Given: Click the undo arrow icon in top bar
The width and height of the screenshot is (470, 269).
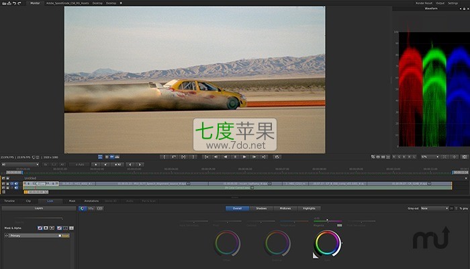Looking at the screenshot, I should (14, 3).
